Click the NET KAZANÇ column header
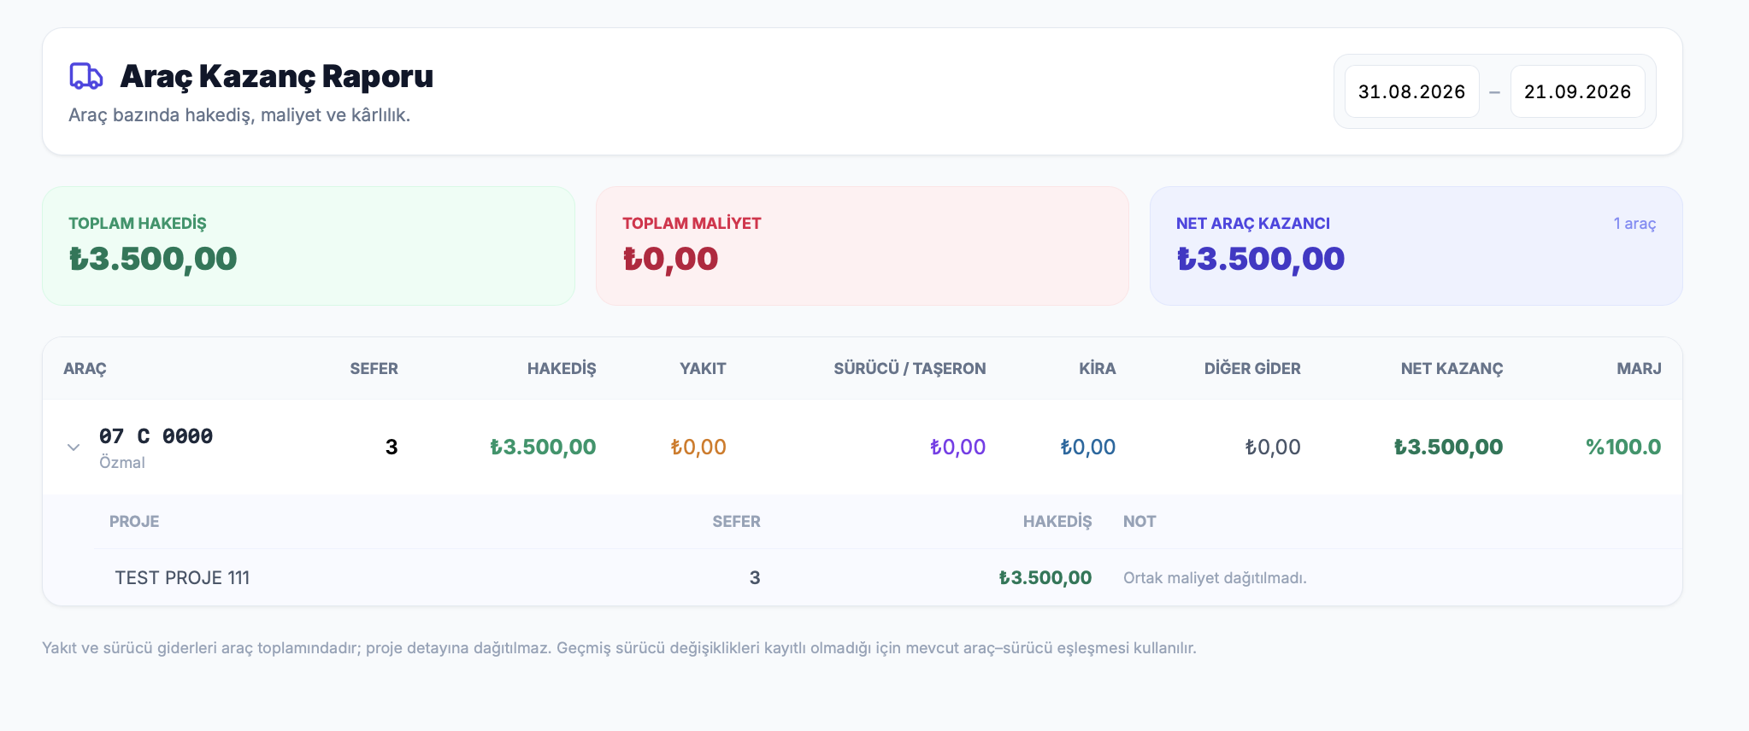The image size is (1749, 731). (x=1452, y=369)
